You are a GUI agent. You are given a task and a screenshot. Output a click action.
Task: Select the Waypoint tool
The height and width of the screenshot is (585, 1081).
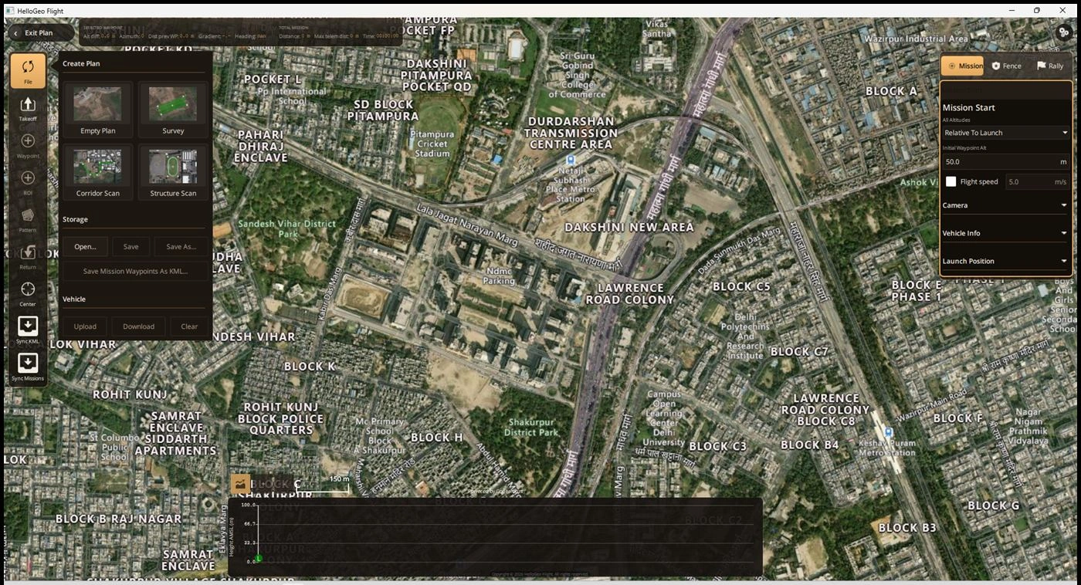(28, 144)
